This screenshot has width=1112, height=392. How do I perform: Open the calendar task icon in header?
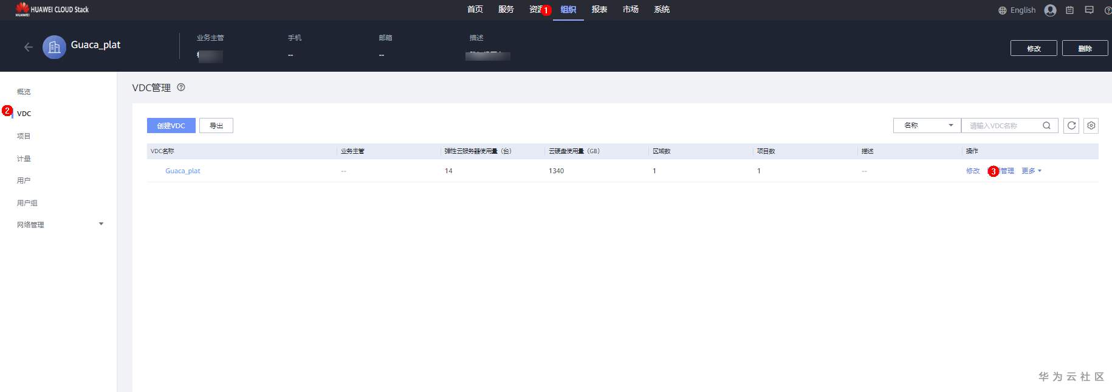point(1069,10)
